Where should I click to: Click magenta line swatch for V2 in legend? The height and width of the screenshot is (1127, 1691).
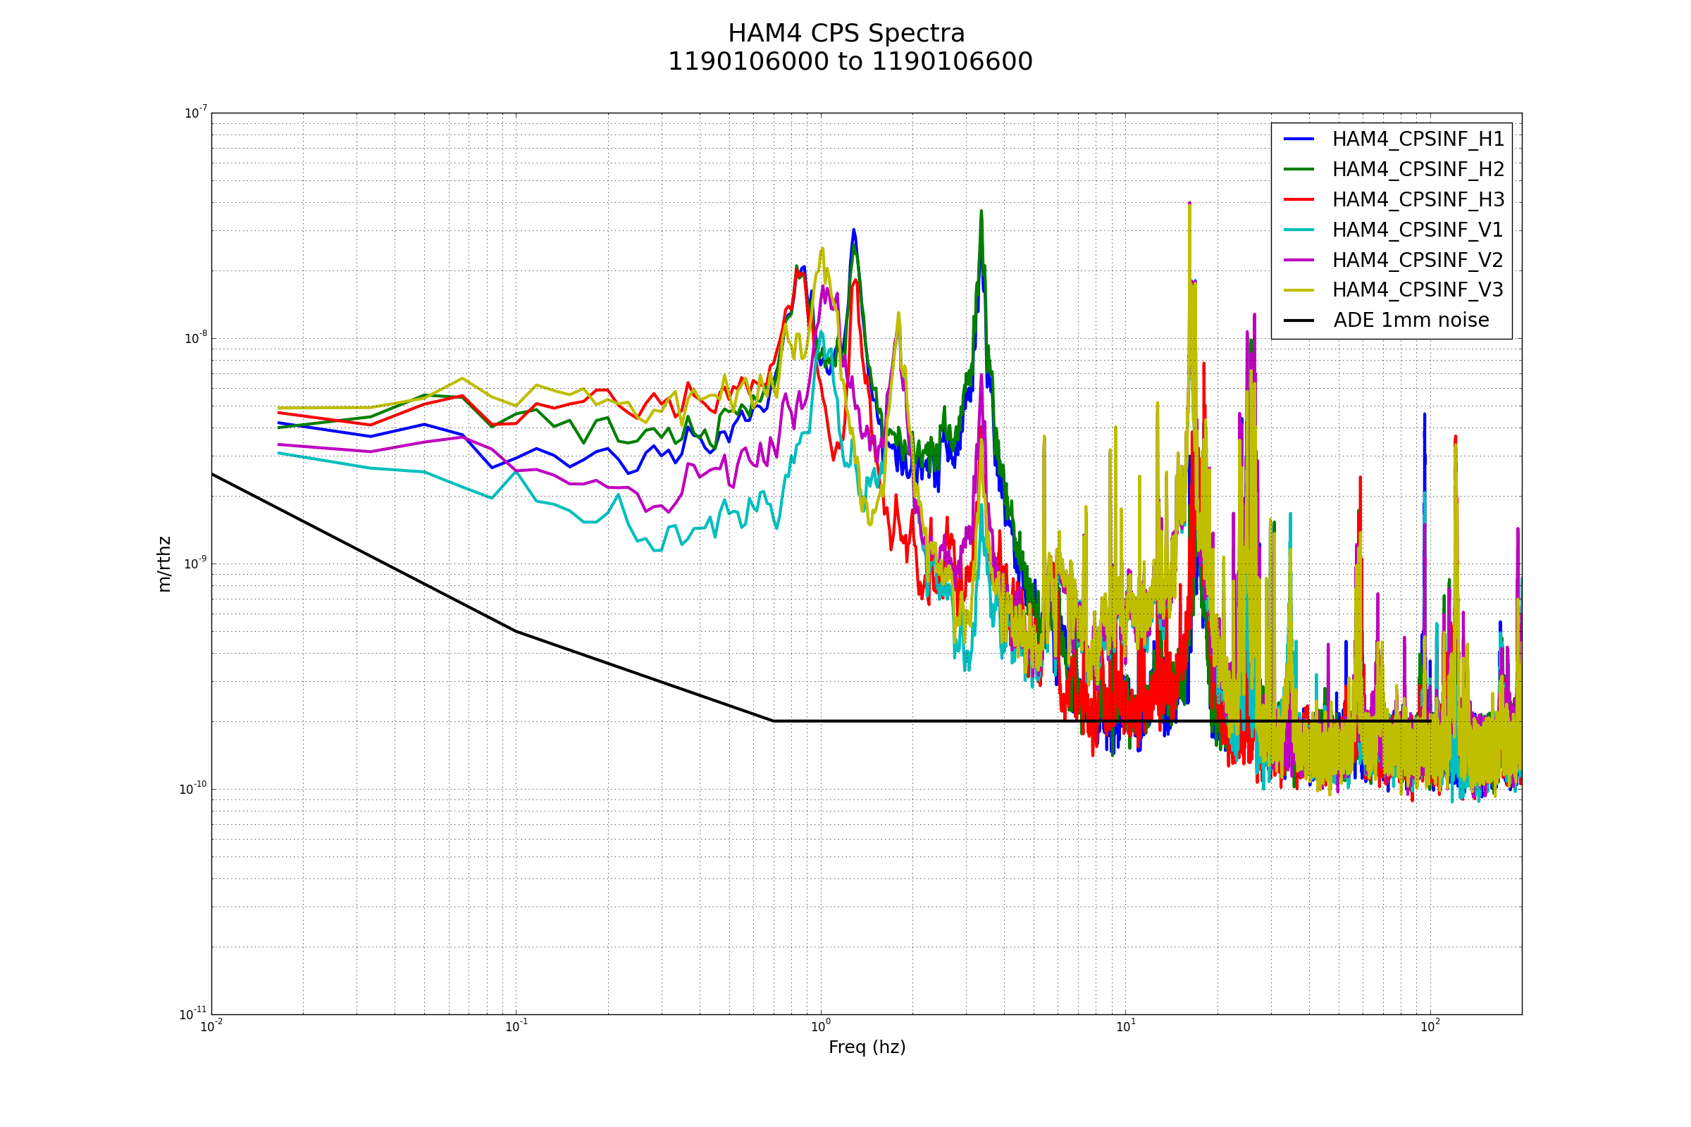click(1299, 259)
